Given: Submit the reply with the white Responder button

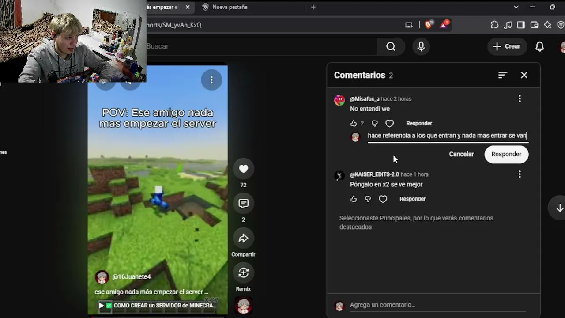Looking at the screenshot, I should pos(506,154).
